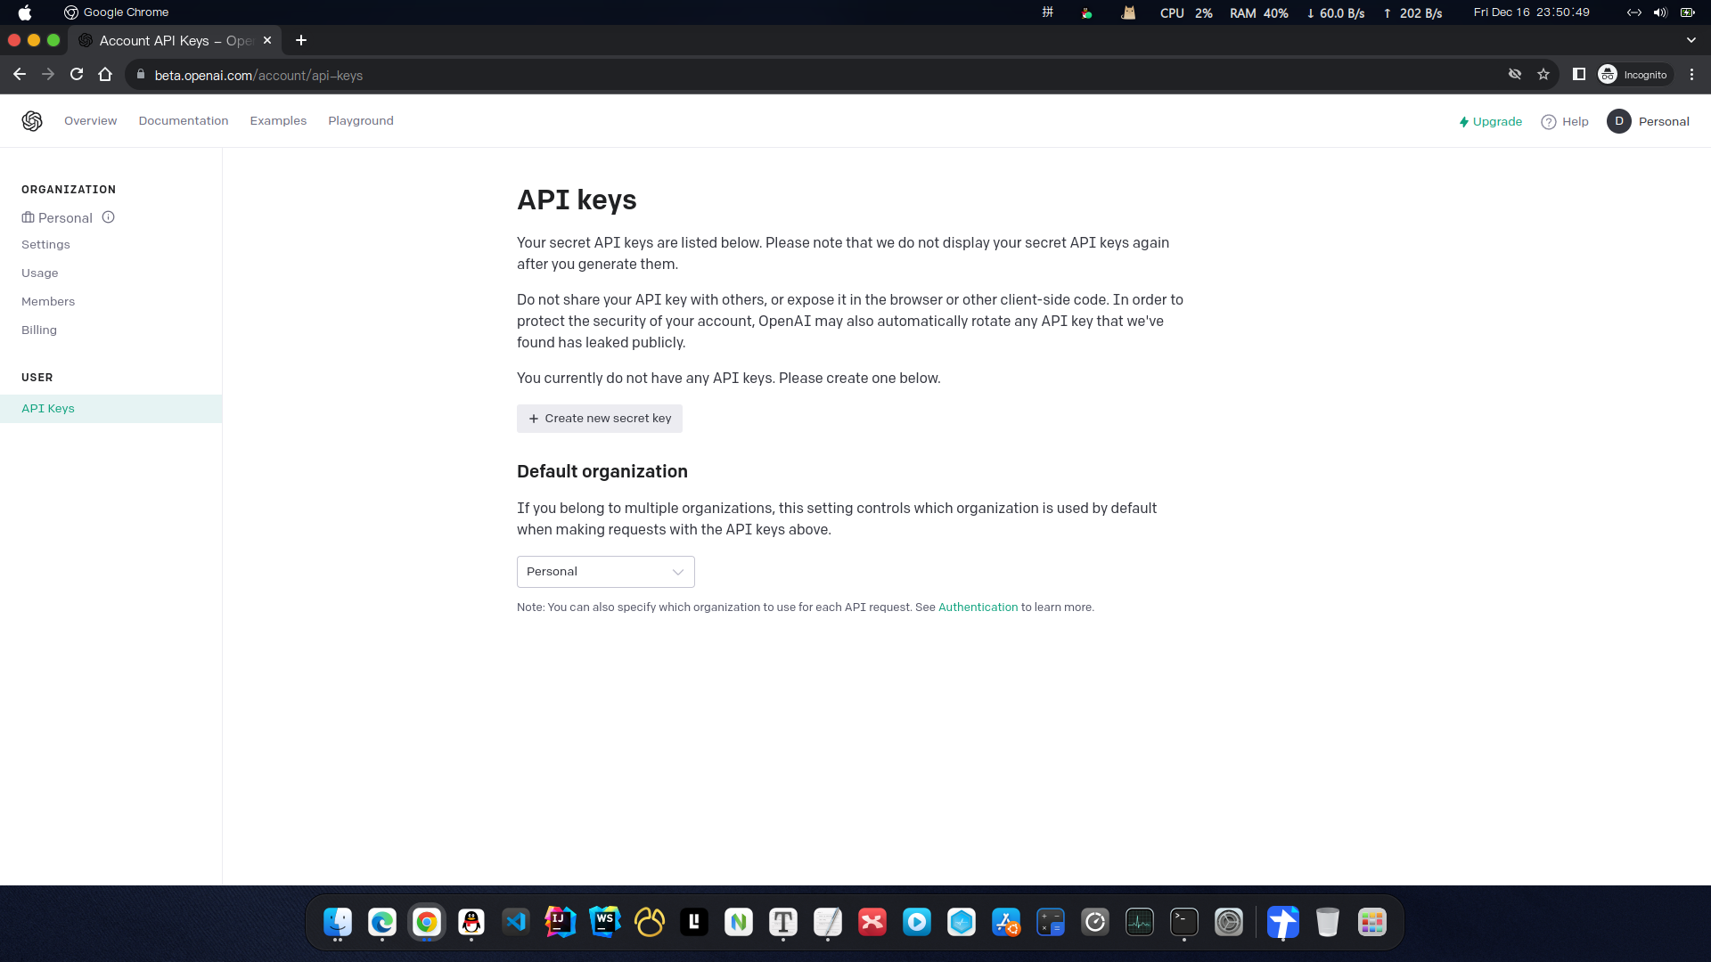1711x962 pixels.
Task: Click the Upgrade link
Action: pyautogui.click(x=1490, y=122)
